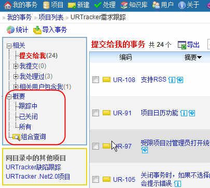Expand the 我提交(0) tree node
This screenshot has width=210, height=188.
pos(16,66)
